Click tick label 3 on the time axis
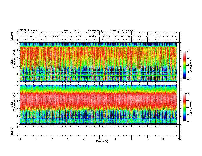This screenshot has height=156, width=202. tap(68, 139)
